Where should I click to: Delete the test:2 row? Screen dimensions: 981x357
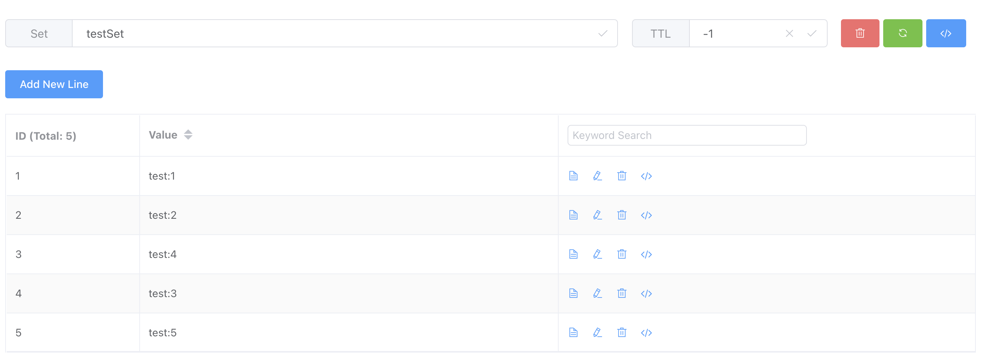click(x=622, y=215)
